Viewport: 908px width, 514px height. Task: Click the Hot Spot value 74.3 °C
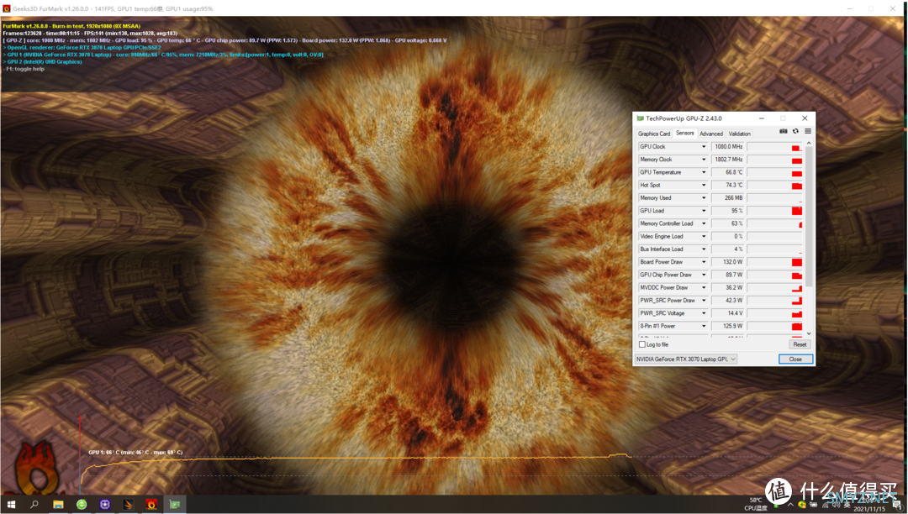[728, 185]
